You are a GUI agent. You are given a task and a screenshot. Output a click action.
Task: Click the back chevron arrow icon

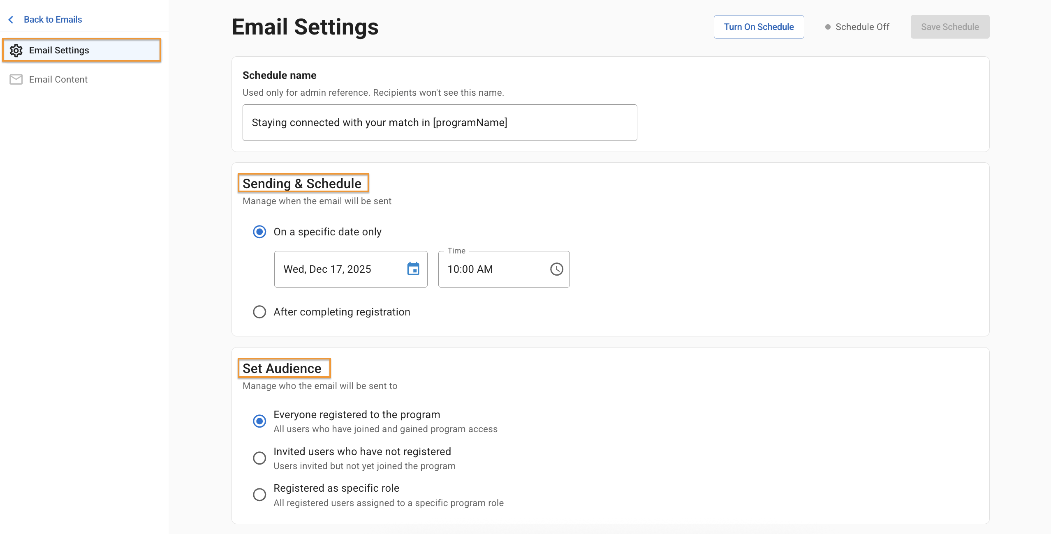click(x=11, y=20)
